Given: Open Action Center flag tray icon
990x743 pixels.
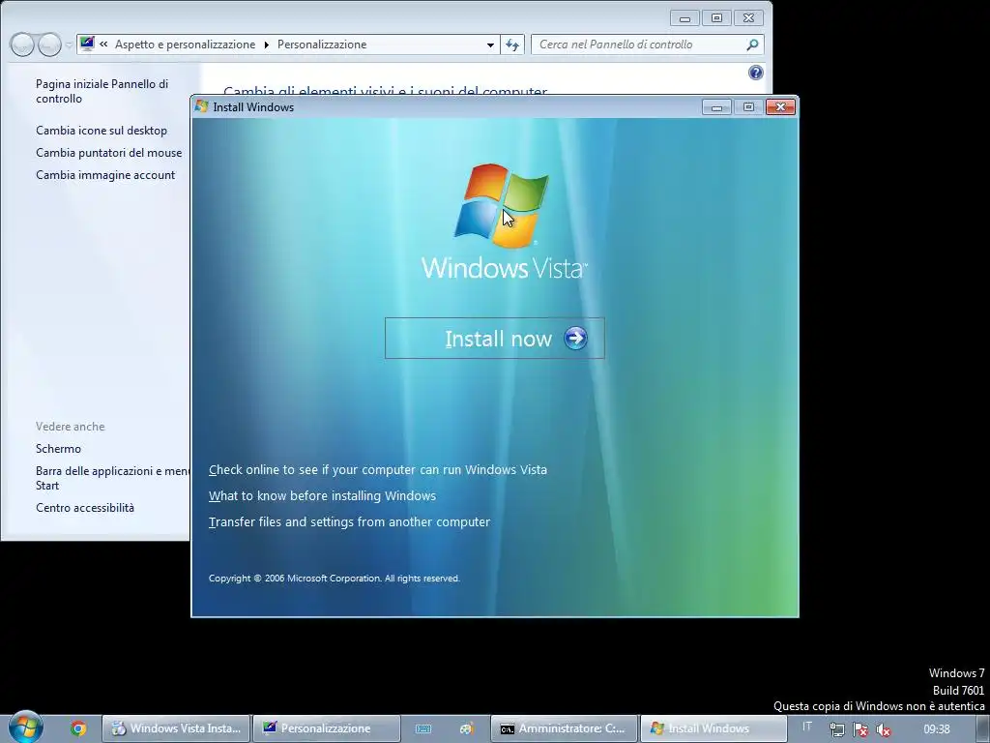Looking at the screenshot, I should pos(859,729).
